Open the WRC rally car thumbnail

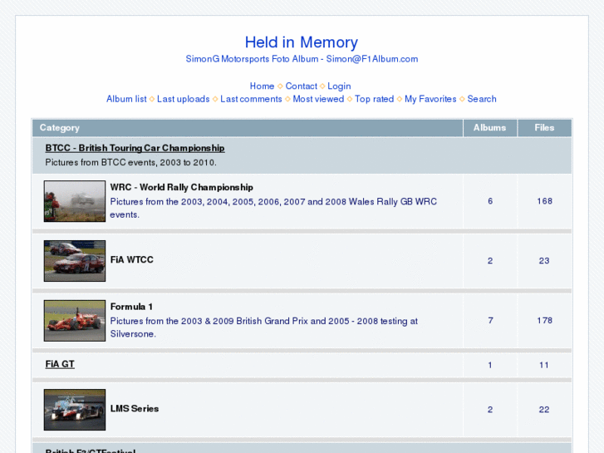pos(75,201)
